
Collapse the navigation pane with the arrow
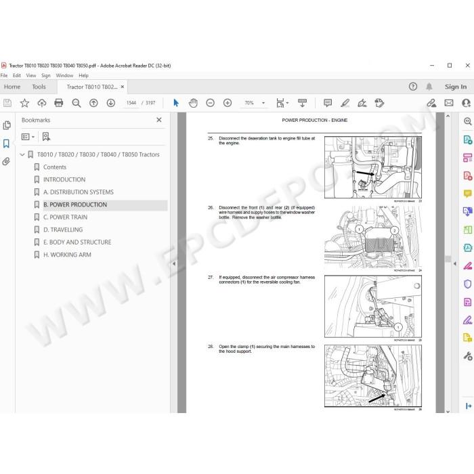point(174,263)
